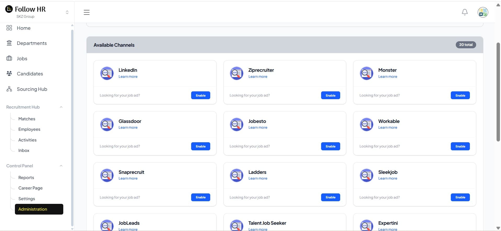The height and width of the screenshot is (231, 501).
Task: Open Workable Learn more link
Action: tap(388, 127)
